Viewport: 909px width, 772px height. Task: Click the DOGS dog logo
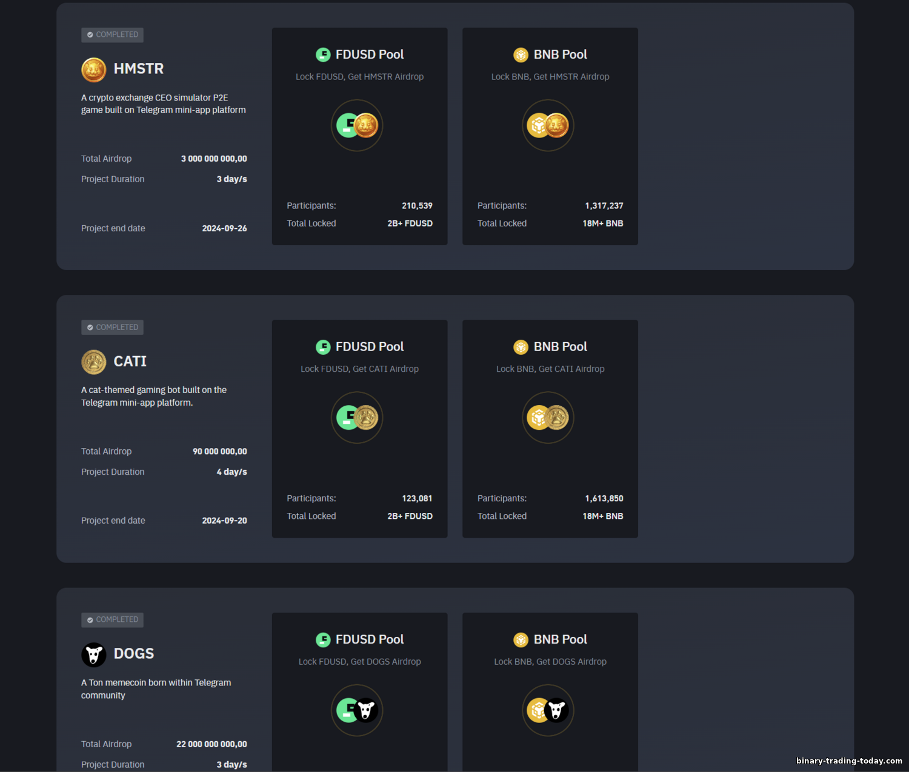click(94, 655)
